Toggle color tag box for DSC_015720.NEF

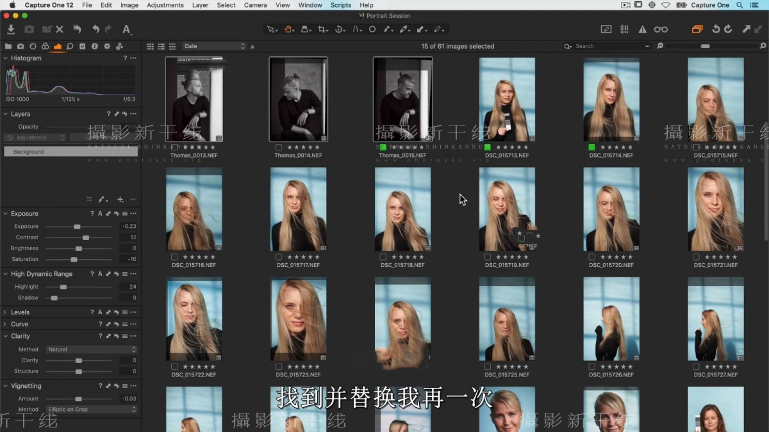click(x=592, y=257)
